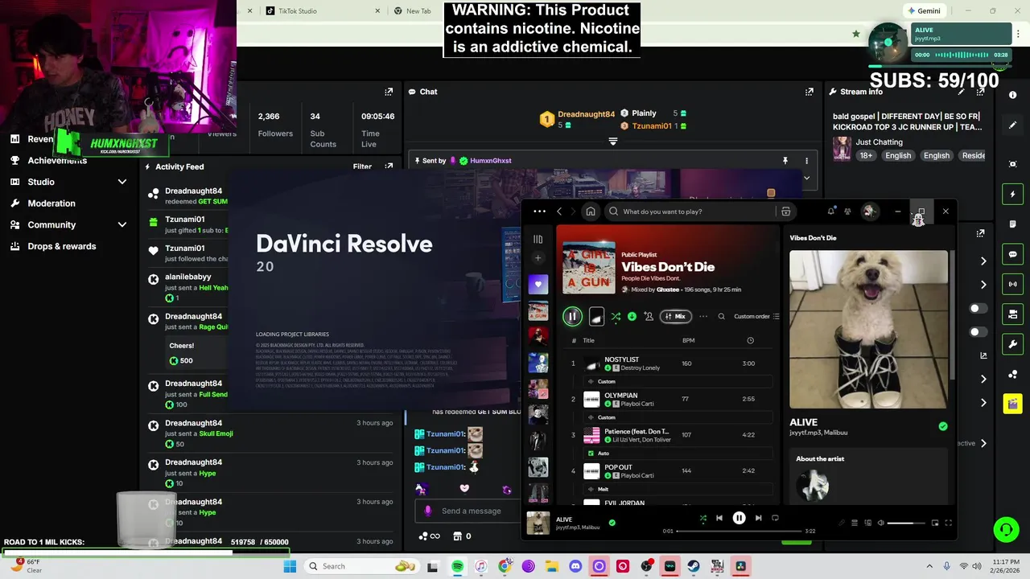This screenshot has height=579, width=1030.
Task: Open the Spotify profile avatar menu
Action: point(869,211)
